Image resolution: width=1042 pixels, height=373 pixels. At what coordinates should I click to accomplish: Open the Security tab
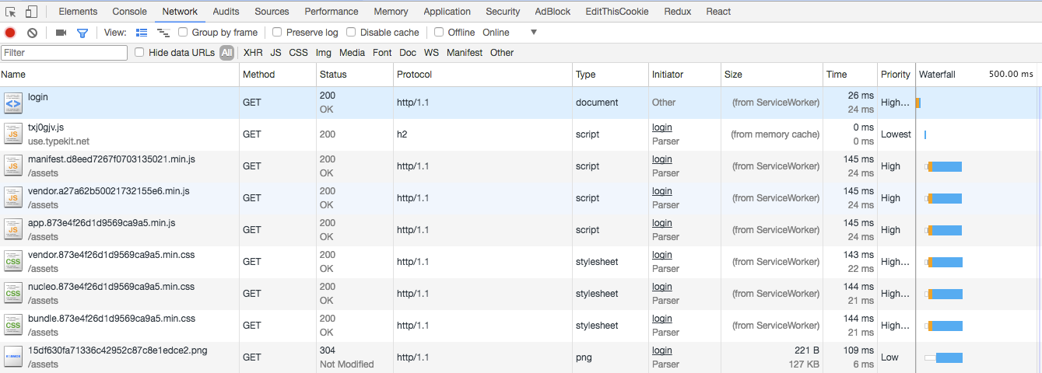(503, 12)
